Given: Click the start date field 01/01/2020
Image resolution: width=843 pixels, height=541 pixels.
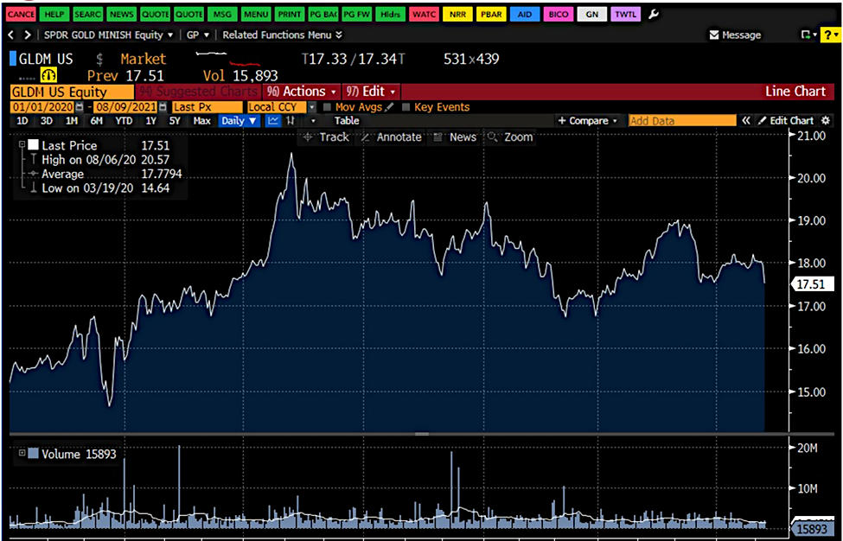Looking at the screenshot, I should 42,107.
